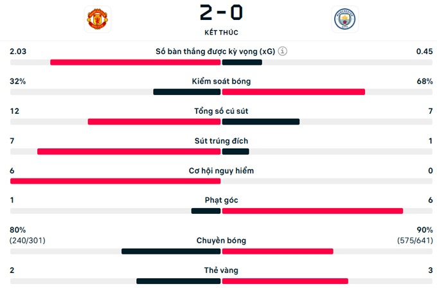
Task: Click the red 68% possession bar
Action: [294, 92]
